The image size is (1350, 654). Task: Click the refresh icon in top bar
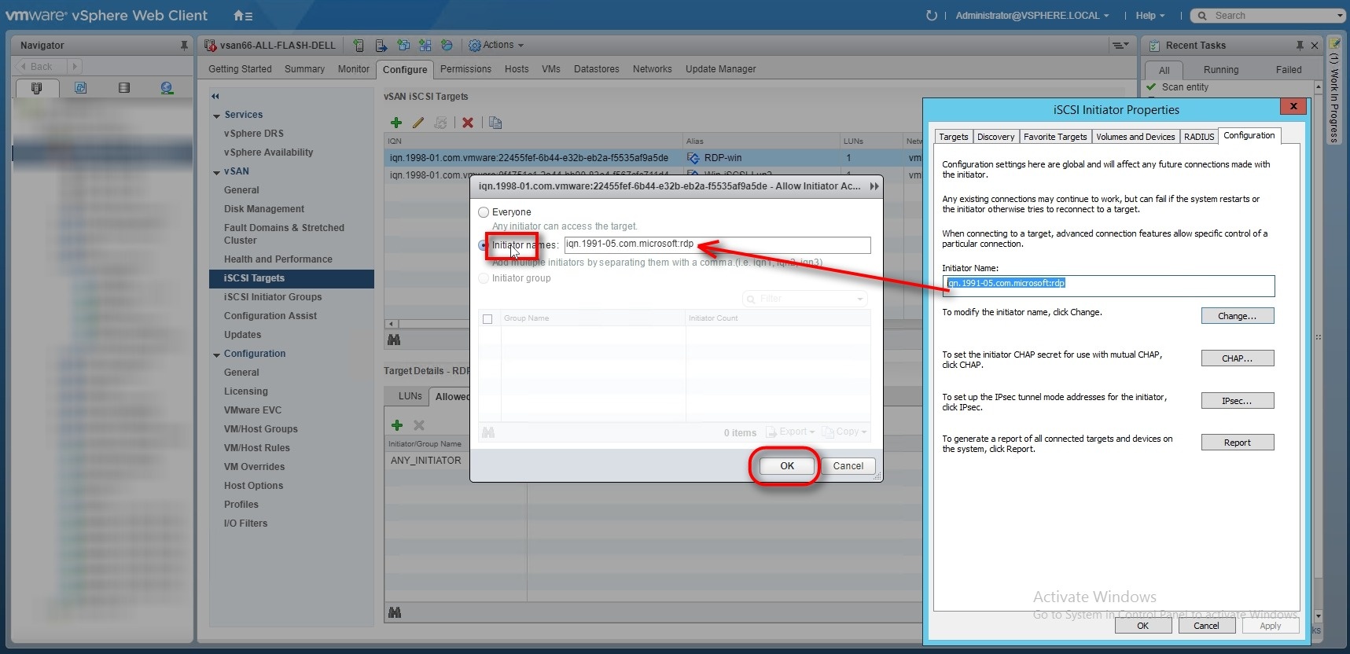click(932, 16)
